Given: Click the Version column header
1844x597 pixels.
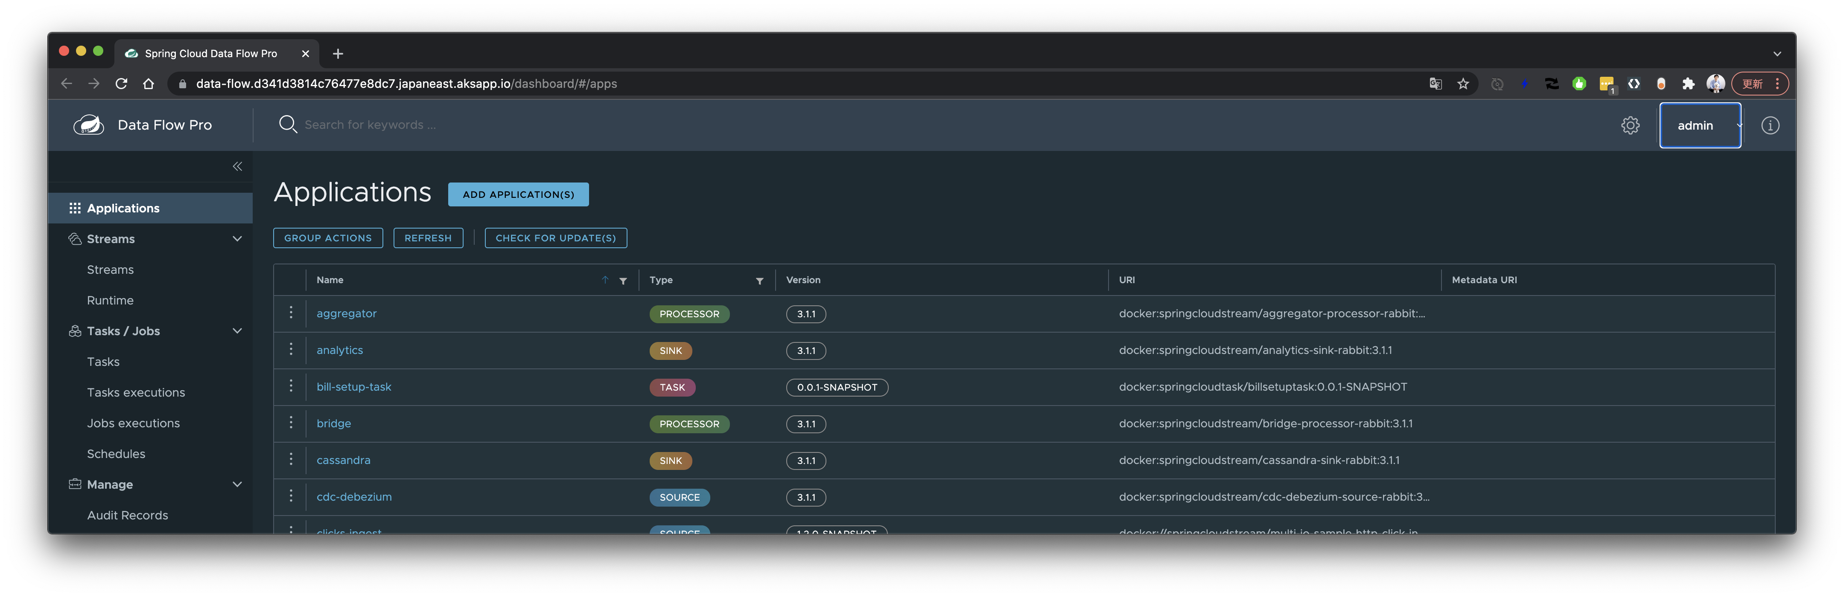Looking at the screenshot, I should coord(803,280).
